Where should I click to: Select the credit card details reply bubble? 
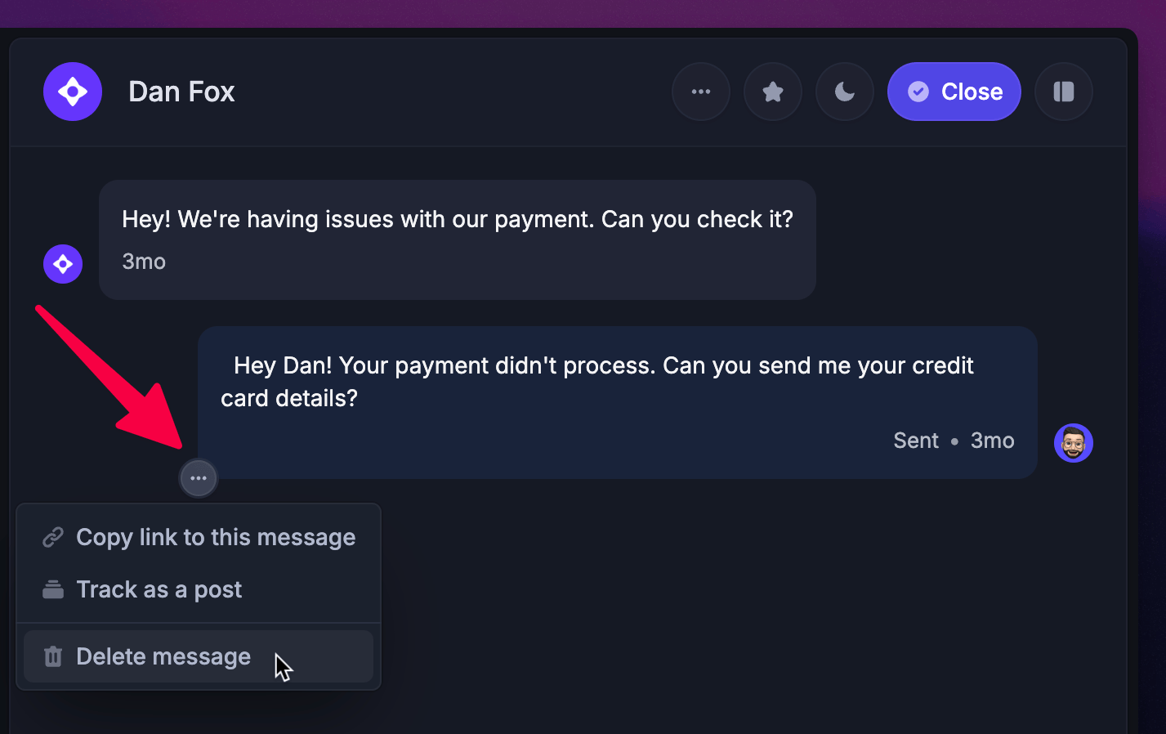(x=618, y=402)
